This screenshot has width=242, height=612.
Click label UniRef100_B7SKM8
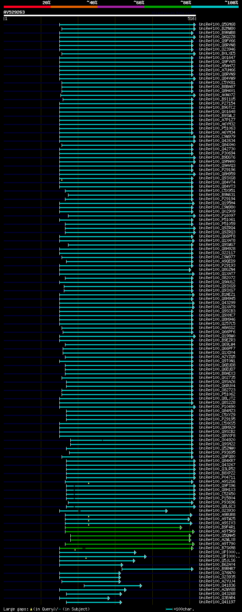click(217, 548)
